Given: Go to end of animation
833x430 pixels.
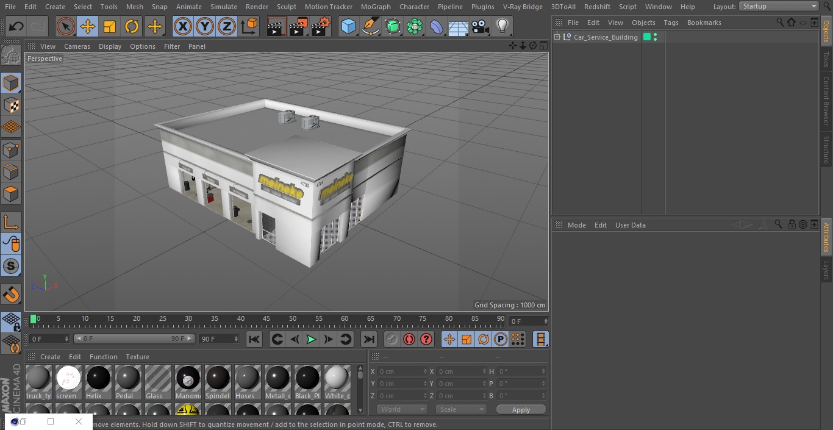Looking at the screenshot, I should click(x=369, y=339).
